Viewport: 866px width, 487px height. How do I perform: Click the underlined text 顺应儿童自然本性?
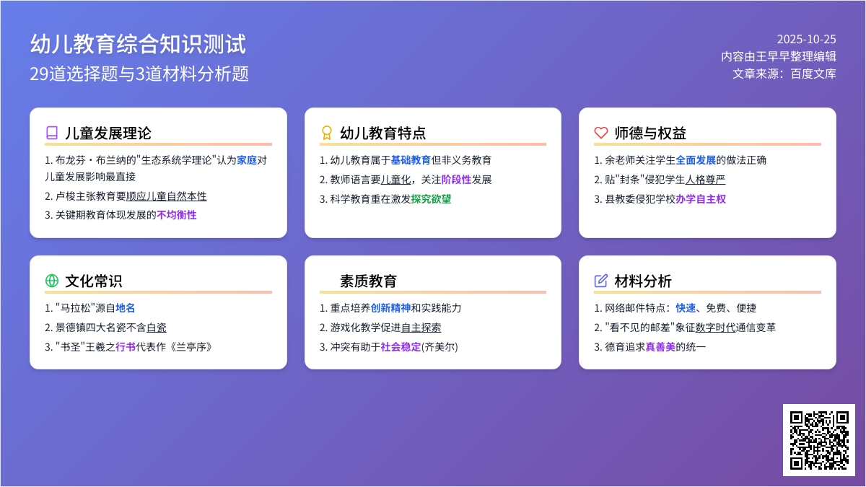(166, 196)
